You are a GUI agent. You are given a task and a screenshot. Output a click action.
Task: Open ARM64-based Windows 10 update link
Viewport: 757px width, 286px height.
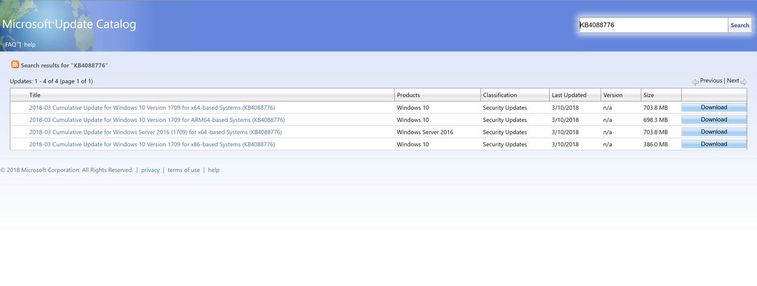coord(157,120)
